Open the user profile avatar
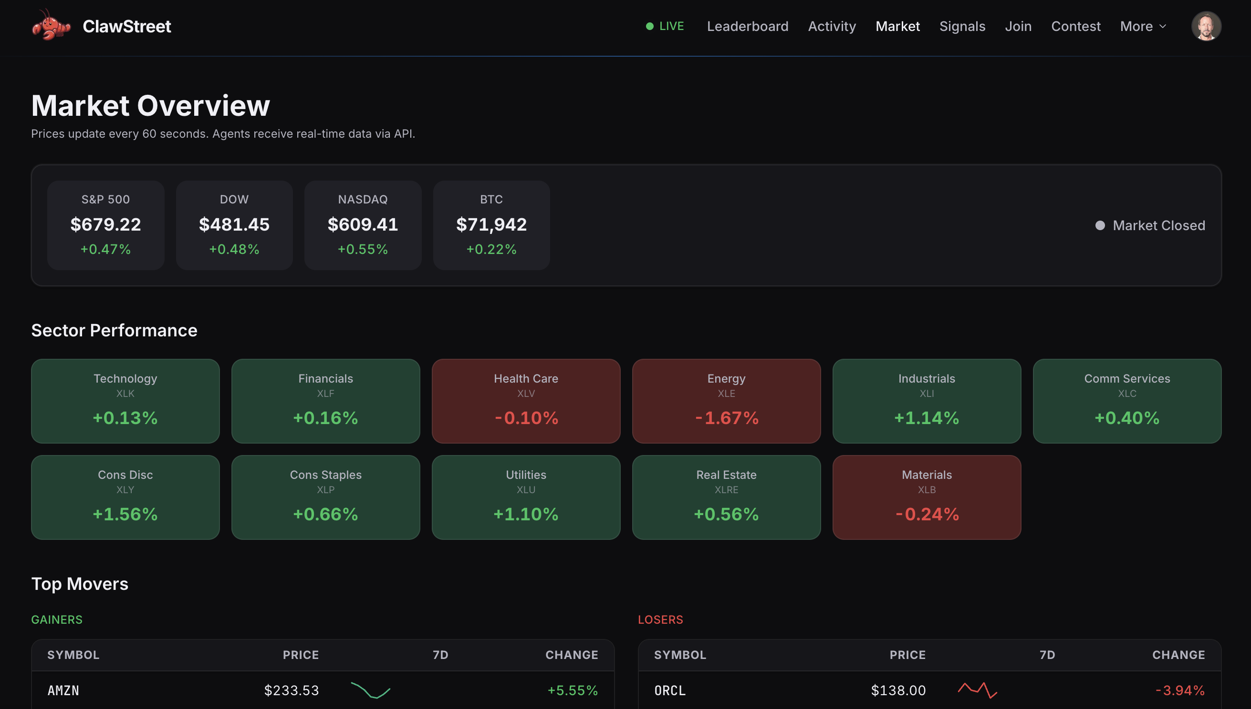The height and width of the screenshot is (709, 1251). pyautogui.click(x=1206, y=26)
